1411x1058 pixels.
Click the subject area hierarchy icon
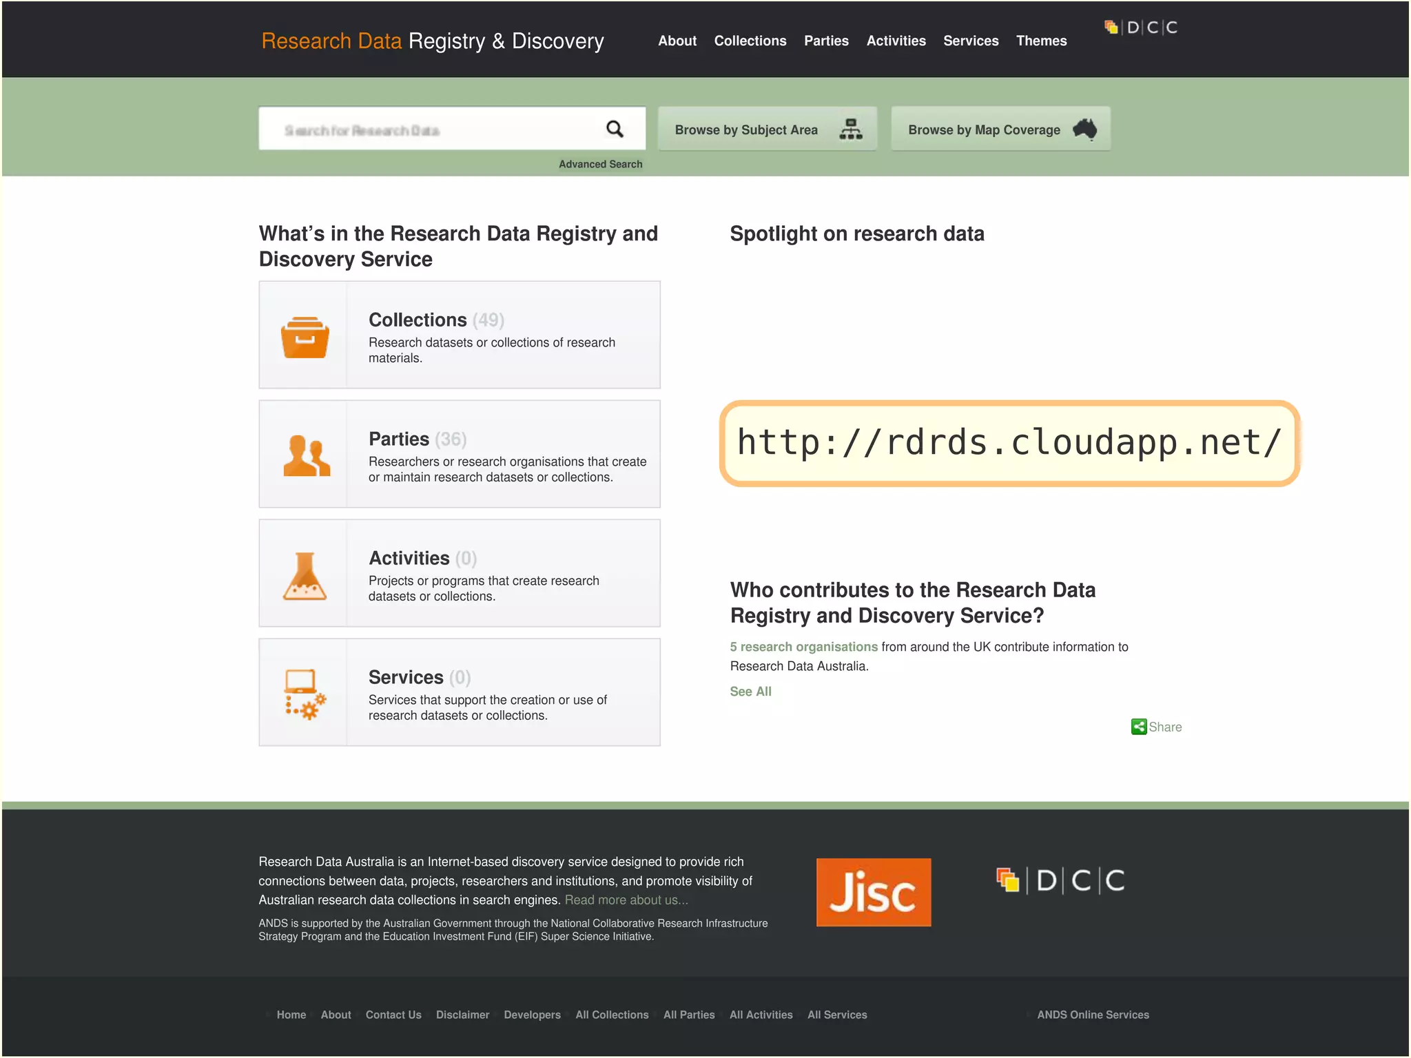(851, 129)
